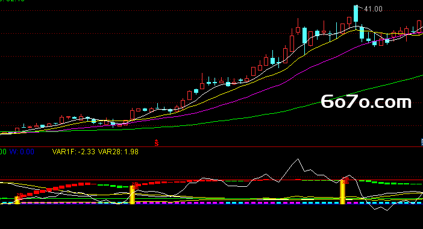Click the highest peak of white indicator line
Image resolution: width=423 pixels, height=229 pixels.
[x=298, y=159]
